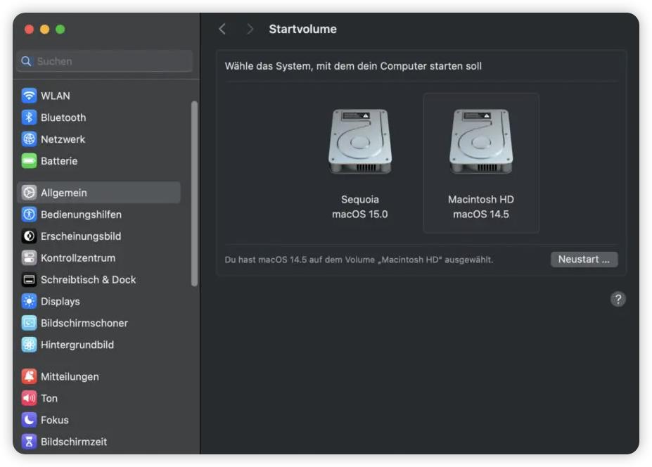Screen dimensions: 652x467
Task: Go back with the left chevron
Action: click(x=222, y=29)
